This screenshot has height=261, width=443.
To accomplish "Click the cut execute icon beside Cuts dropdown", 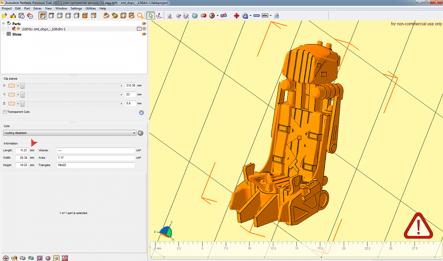I will coord(141,133).
